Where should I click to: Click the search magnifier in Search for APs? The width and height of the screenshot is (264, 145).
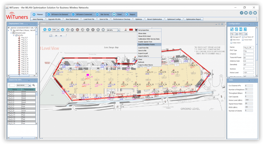pos(34,85)
